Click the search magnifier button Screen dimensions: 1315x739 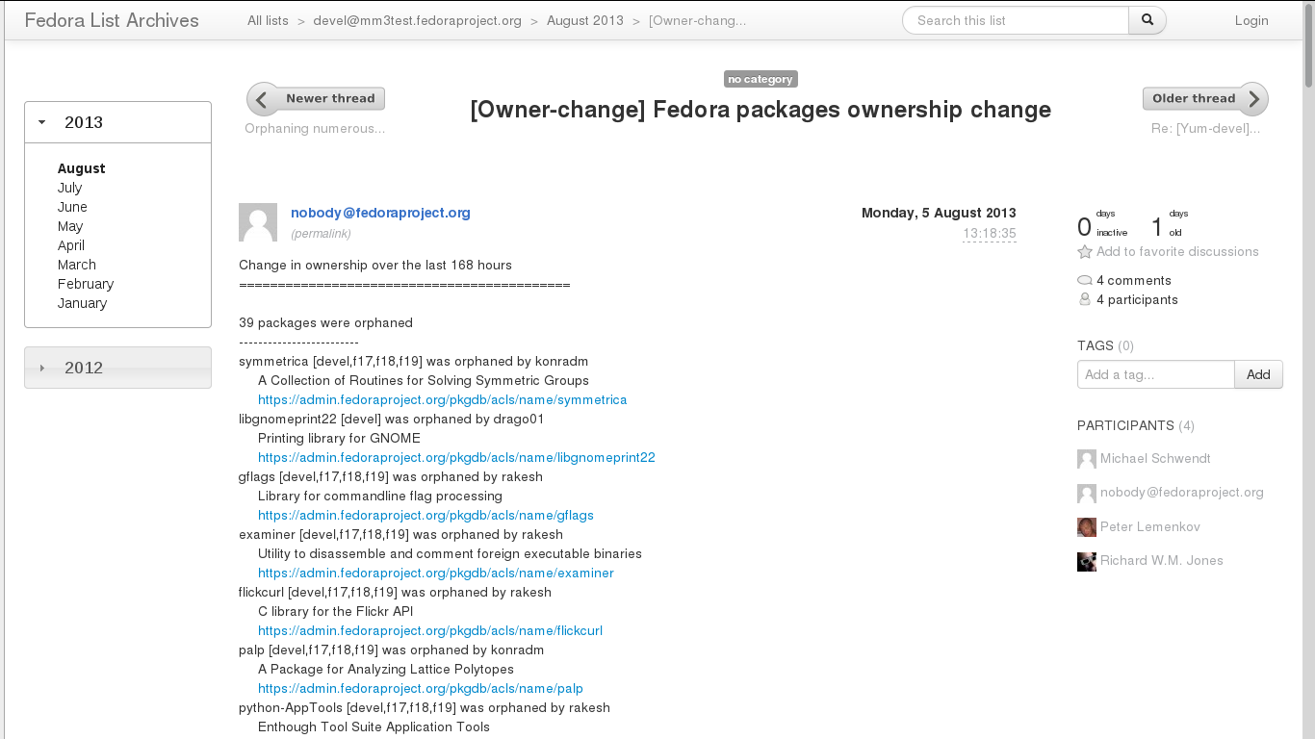click(1147, 20)
